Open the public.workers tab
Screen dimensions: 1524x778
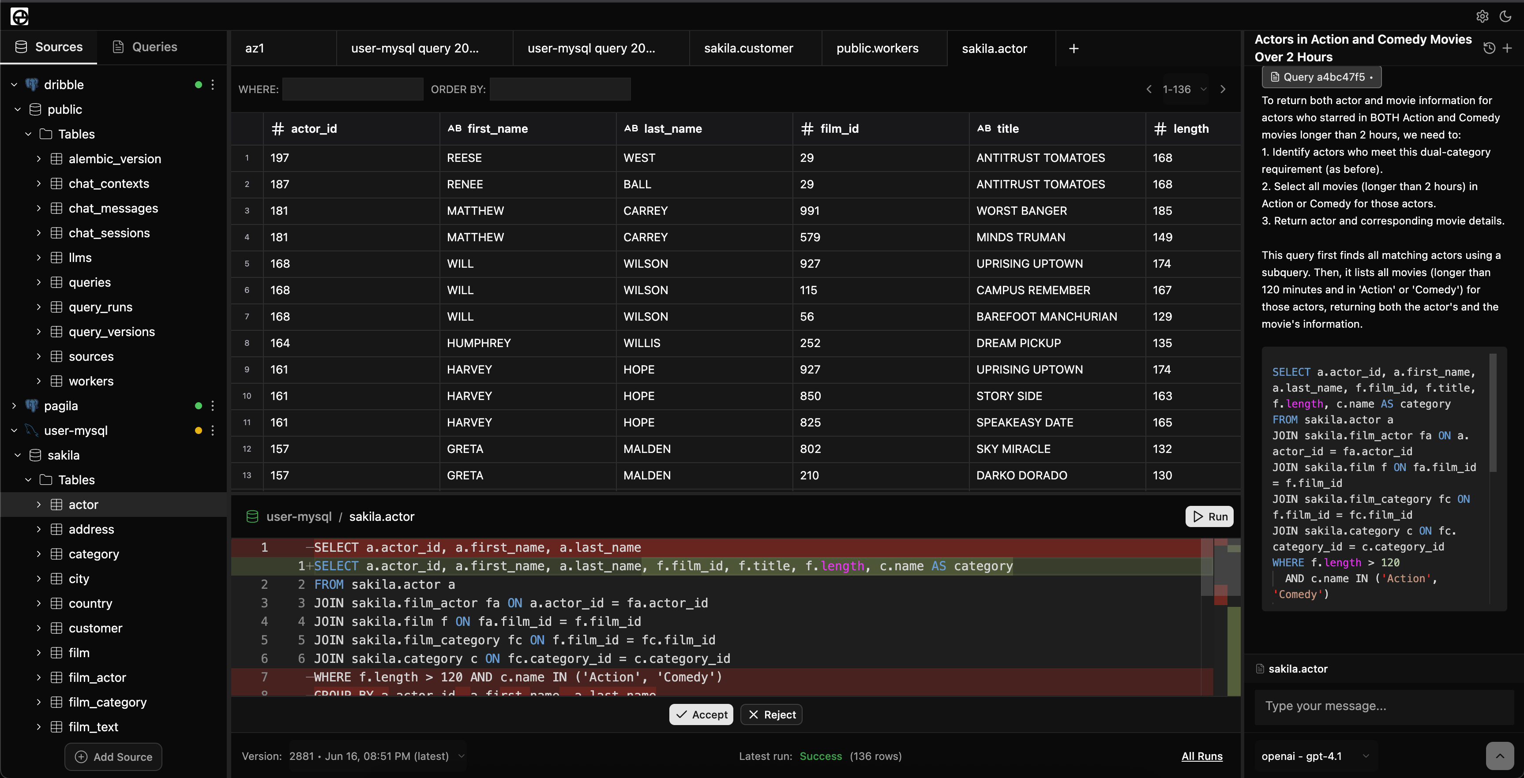pyautogui.click(x=884, y=49)
